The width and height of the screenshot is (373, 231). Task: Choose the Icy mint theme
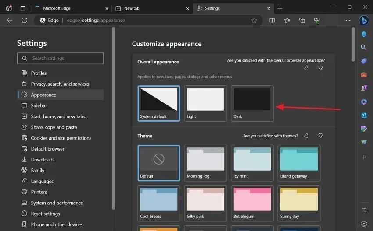click(x=252, y=163)
